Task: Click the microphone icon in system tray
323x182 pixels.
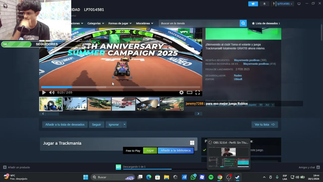Action: 277,177
